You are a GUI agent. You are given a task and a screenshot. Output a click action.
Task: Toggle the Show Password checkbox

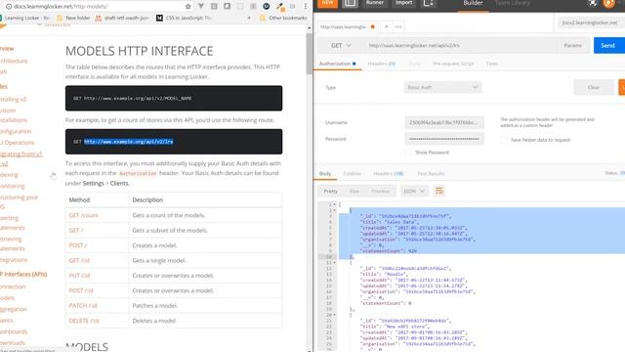pos(408,153)
